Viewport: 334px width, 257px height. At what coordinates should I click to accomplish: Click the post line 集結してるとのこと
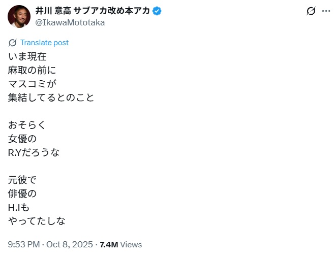click(x=51, y=98)
